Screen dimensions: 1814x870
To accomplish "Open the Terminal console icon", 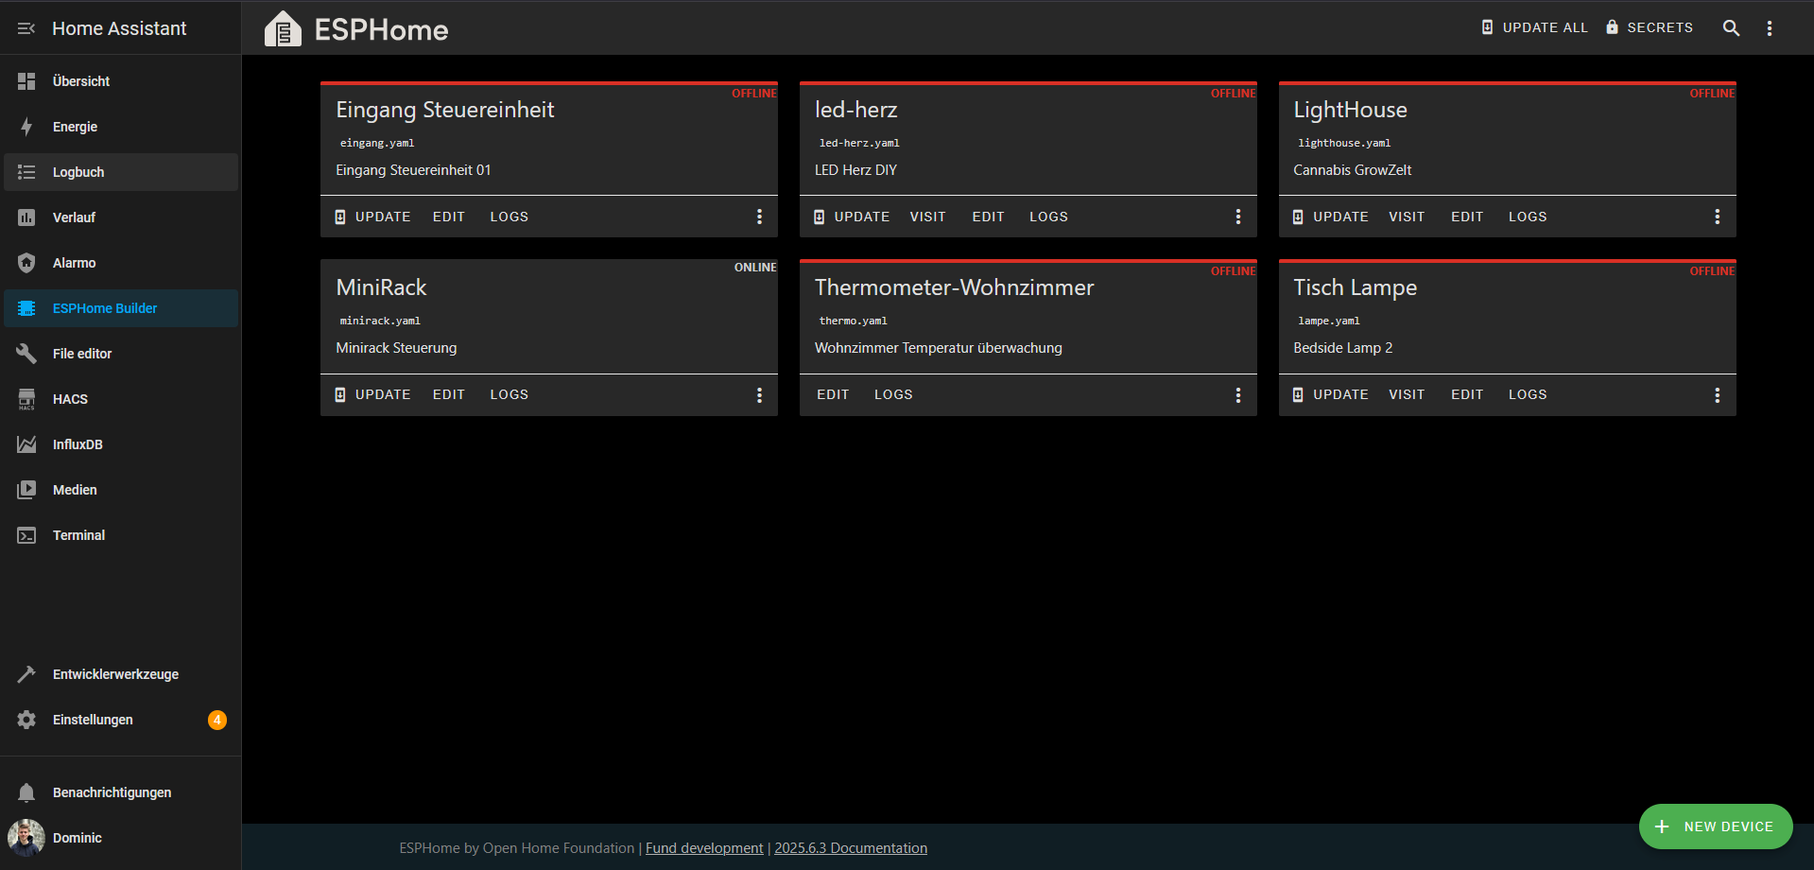I will pos(26,535).
